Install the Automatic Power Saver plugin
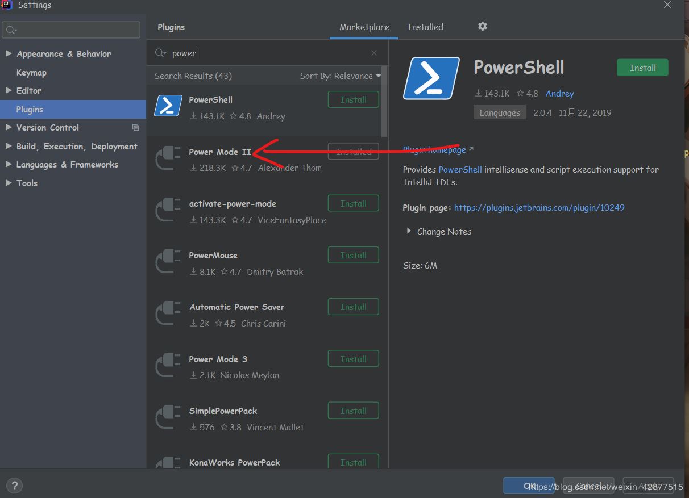 pyautogui.click(x=354, y=307)
